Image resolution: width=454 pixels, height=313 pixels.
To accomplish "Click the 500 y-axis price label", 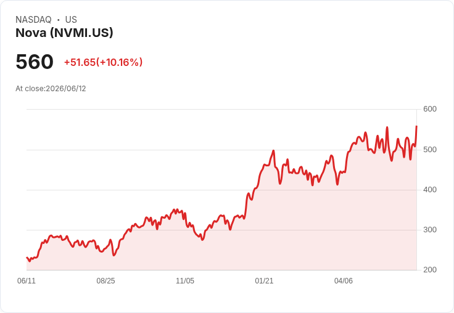I will [430, 150].
